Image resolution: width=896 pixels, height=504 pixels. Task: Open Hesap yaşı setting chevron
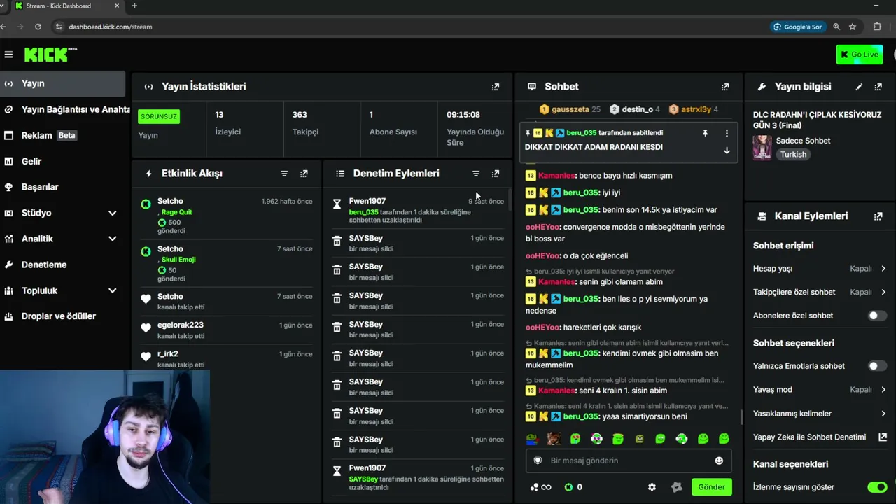coord(883,269)
